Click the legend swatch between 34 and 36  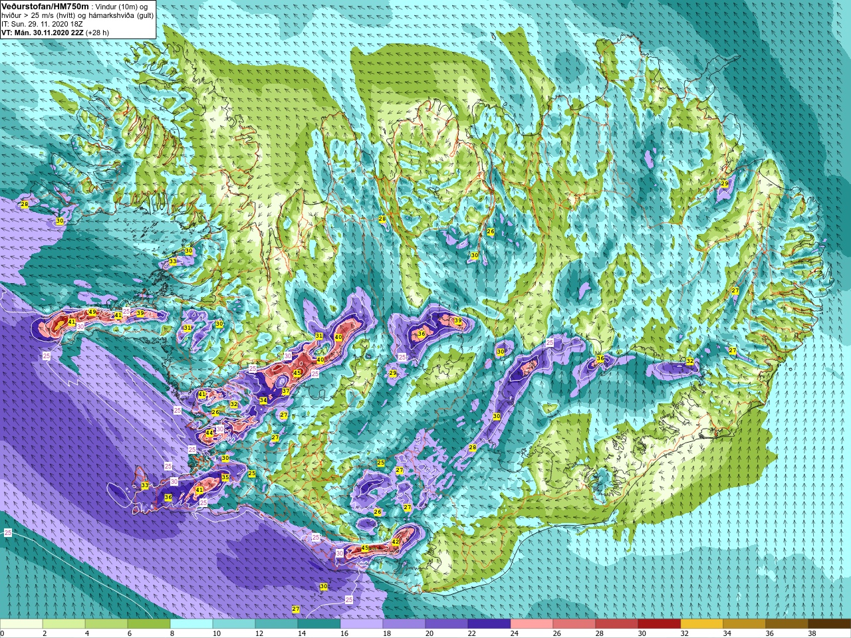745,624
